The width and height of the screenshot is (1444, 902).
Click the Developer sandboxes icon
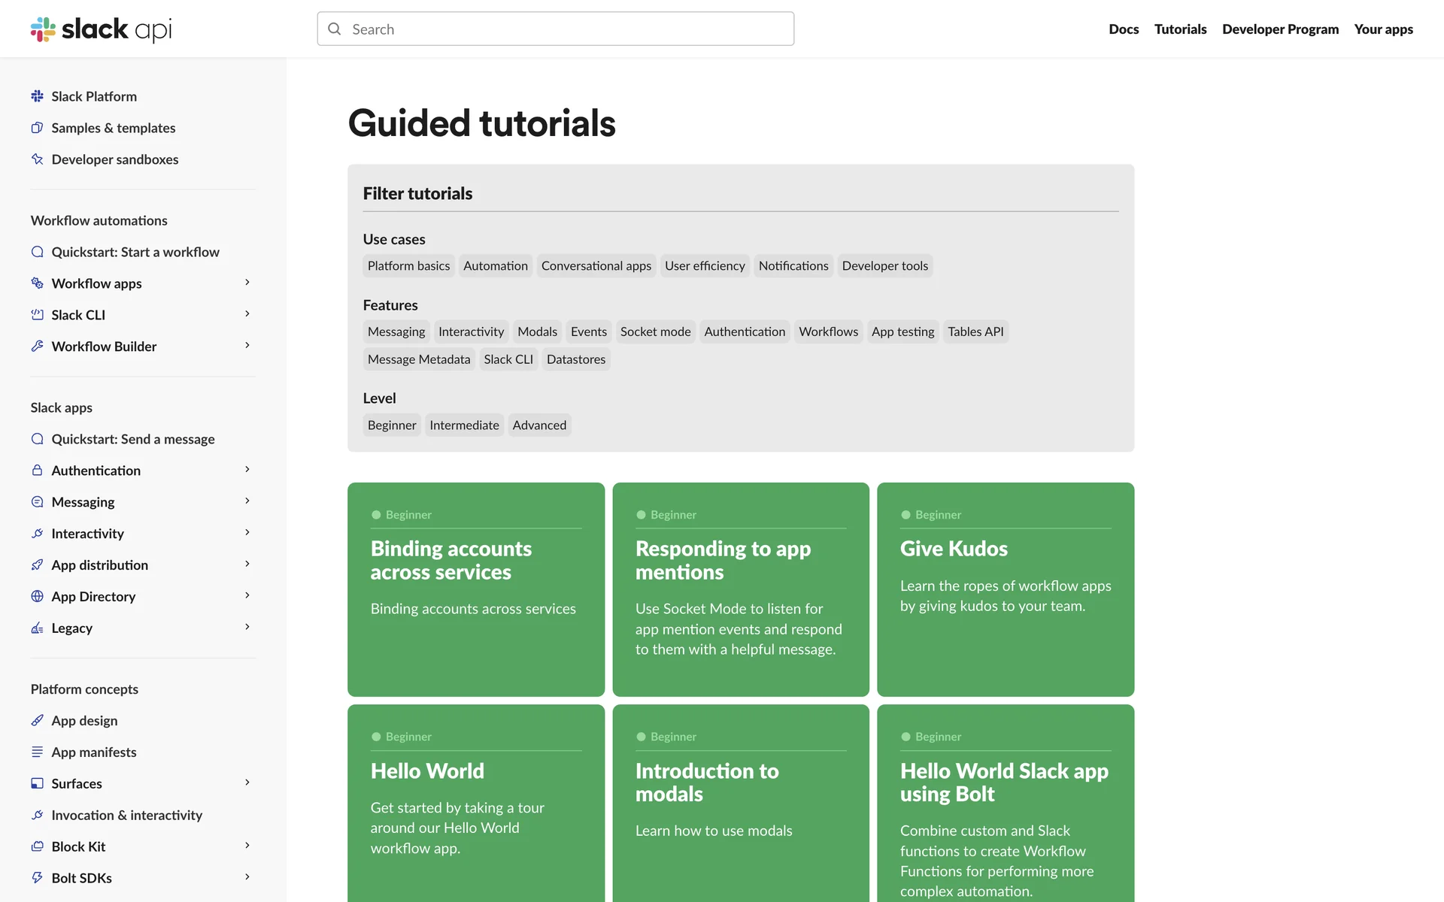click(x=37, y=159)
